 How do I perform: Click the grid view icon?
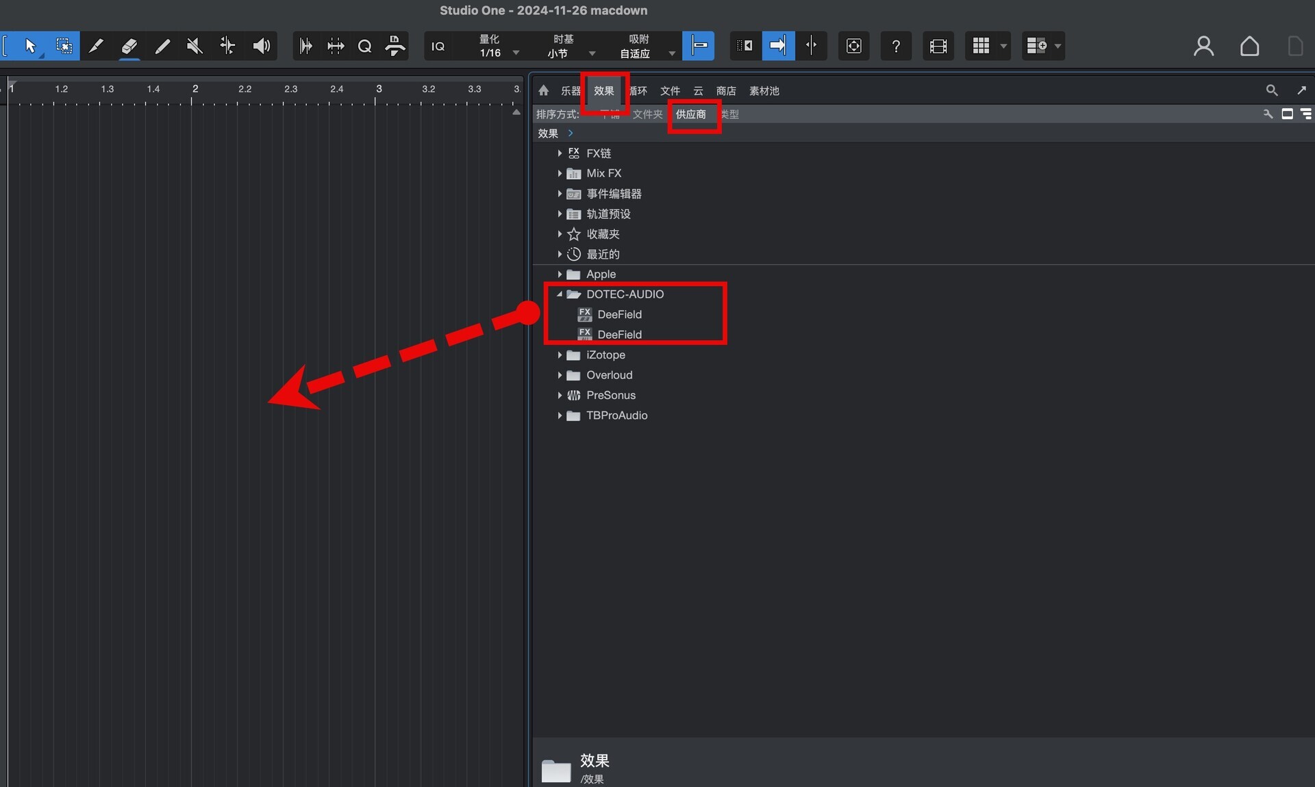[981, 46]
